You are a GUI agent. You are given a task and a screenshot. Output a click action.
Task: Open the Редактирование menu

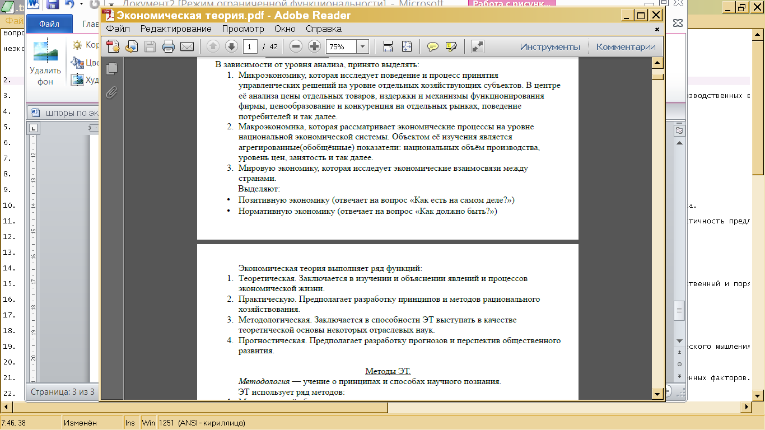(x=176, y=29)
